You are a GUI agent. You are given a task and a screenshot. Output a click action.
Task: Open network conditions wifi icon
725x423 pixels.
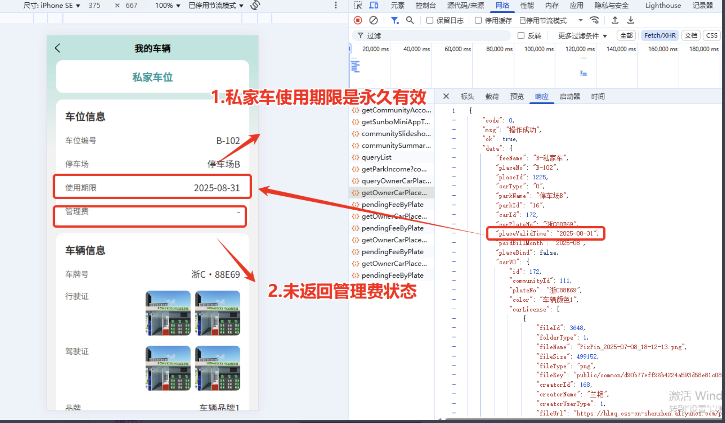[x=595, y=20]
